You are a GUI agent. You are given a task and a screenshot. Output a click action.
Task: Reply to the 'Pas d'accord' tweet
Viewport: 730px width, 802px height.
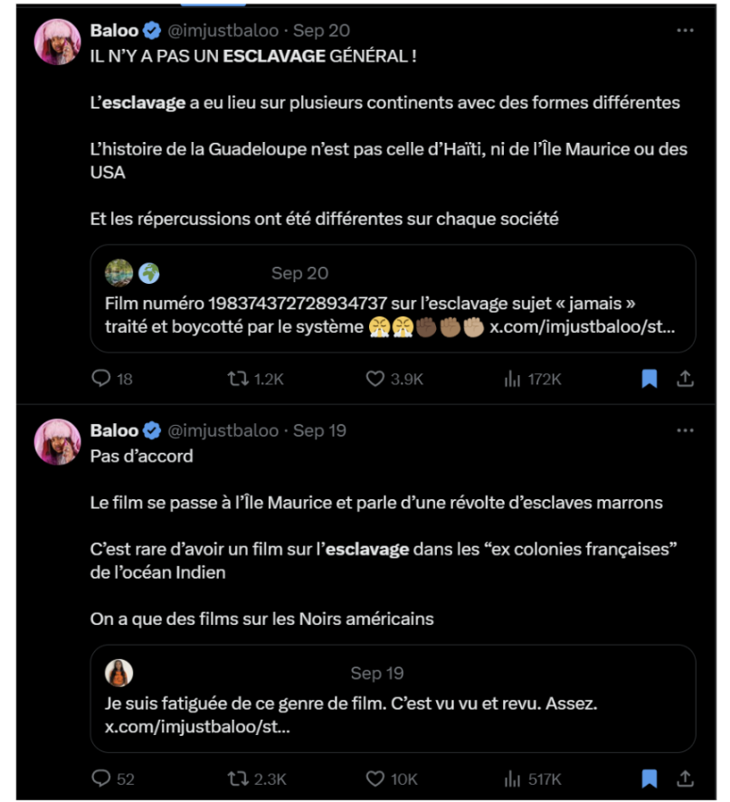101,778
